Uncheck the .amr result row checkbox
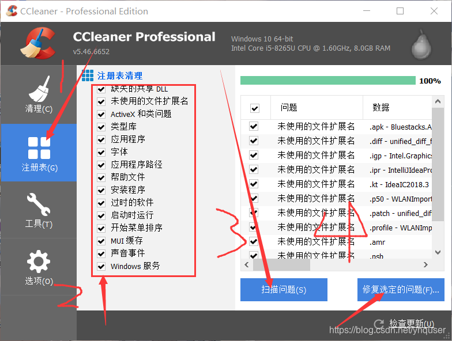Viewport: 452px width, 341px height. pos(254,241)
